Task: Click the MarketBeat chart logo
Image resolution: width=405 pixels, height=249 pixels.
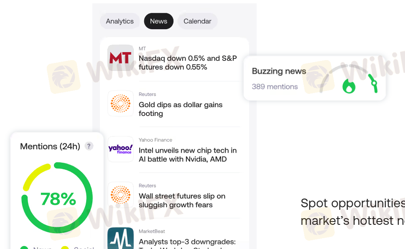Action: (x=120, y=239)
